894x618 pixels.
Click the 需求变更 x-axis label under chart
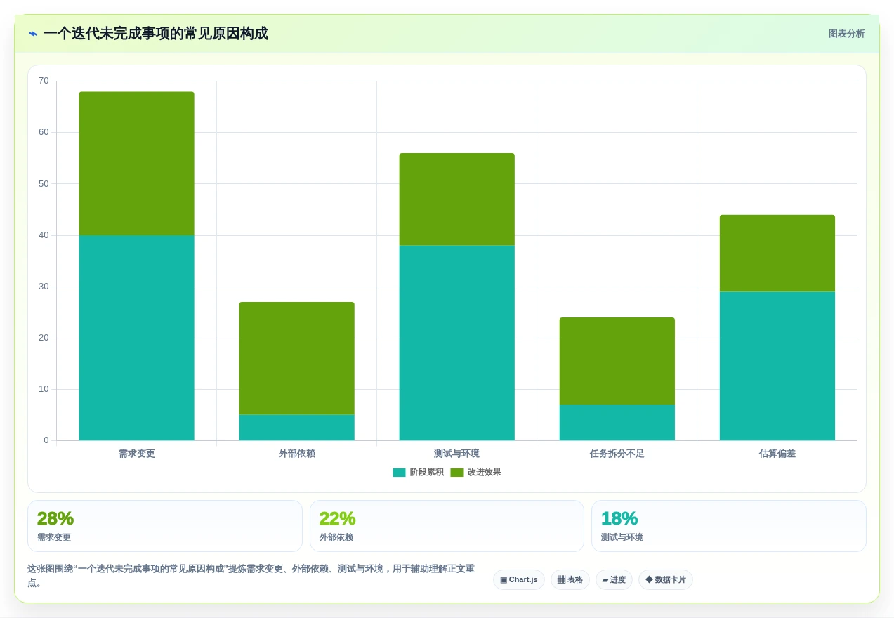[136, 454]
